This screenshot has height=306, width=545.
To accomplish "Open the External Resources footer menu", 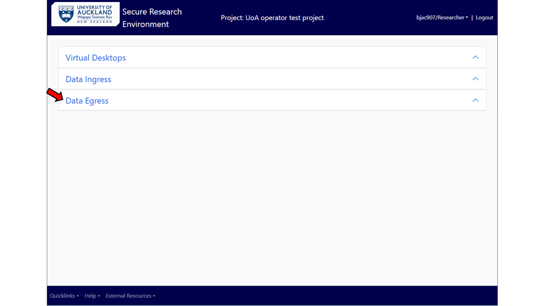I will point(130,296).
